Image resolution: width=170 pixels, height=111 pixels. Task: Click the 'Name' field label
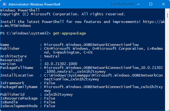click(x=5, y=45)
